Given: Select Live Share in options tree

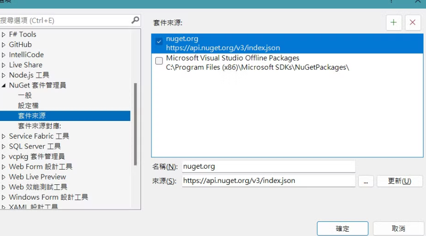Looking at the screenshot, I should click(x=26, y=65).
